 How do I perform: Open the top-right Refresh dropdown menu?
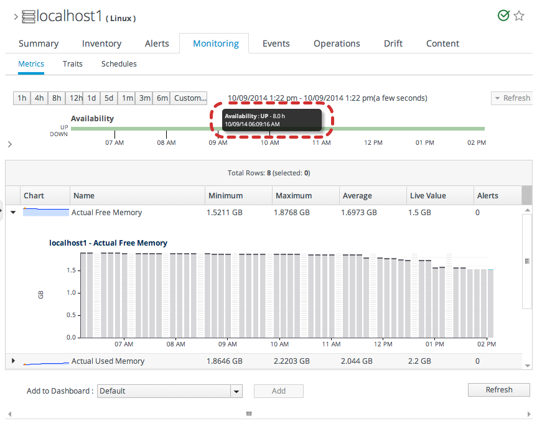pos(511,98)
